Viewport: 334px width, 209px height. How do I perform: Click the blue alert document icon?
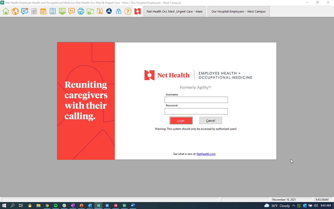click(53, 11)
